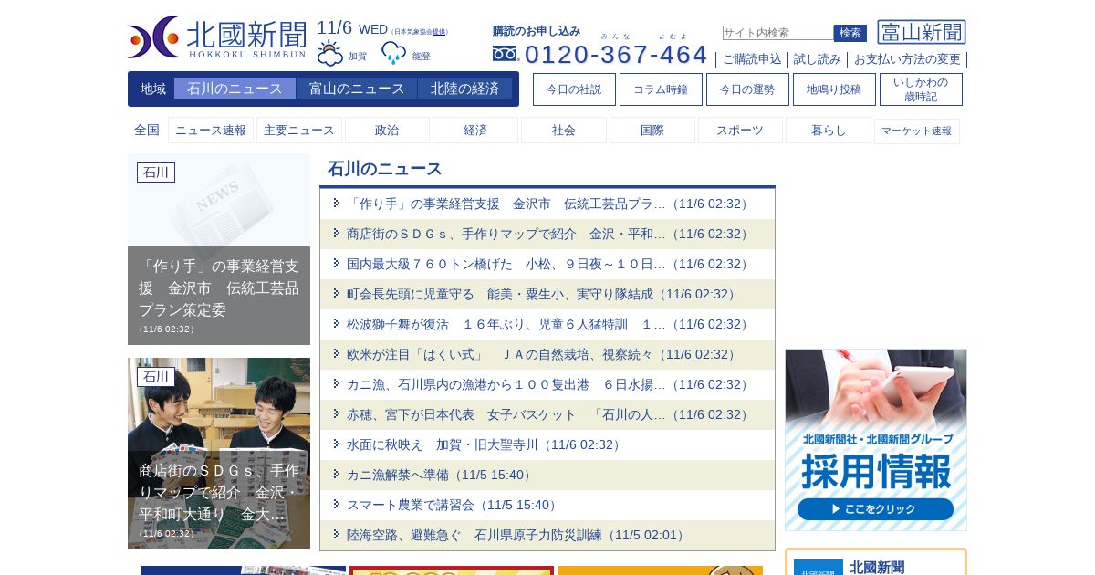Go to 経済 menu item
The image size is (1095, 575).
click(475, 131)
